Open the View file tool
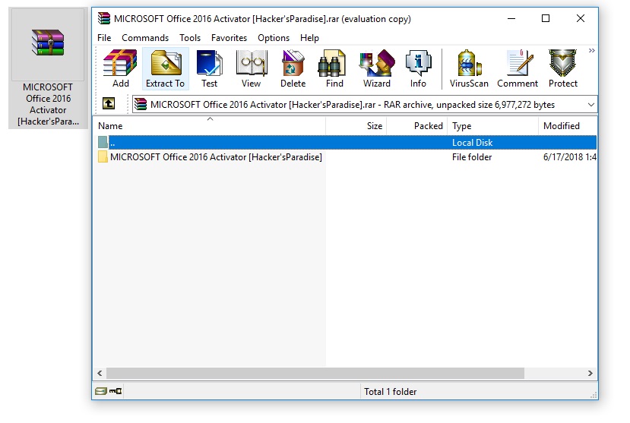The height and width of the screenshot is (423, 630). (251, 68)
